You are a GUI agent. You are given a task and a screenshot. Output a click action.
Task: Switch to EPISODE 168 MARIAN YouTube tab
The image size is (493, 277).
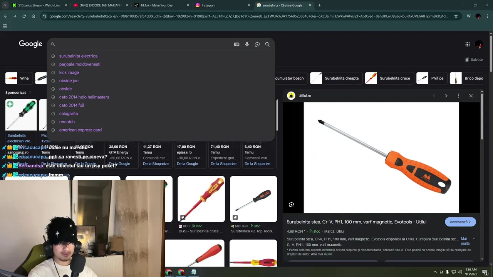[x=101, y=5]
